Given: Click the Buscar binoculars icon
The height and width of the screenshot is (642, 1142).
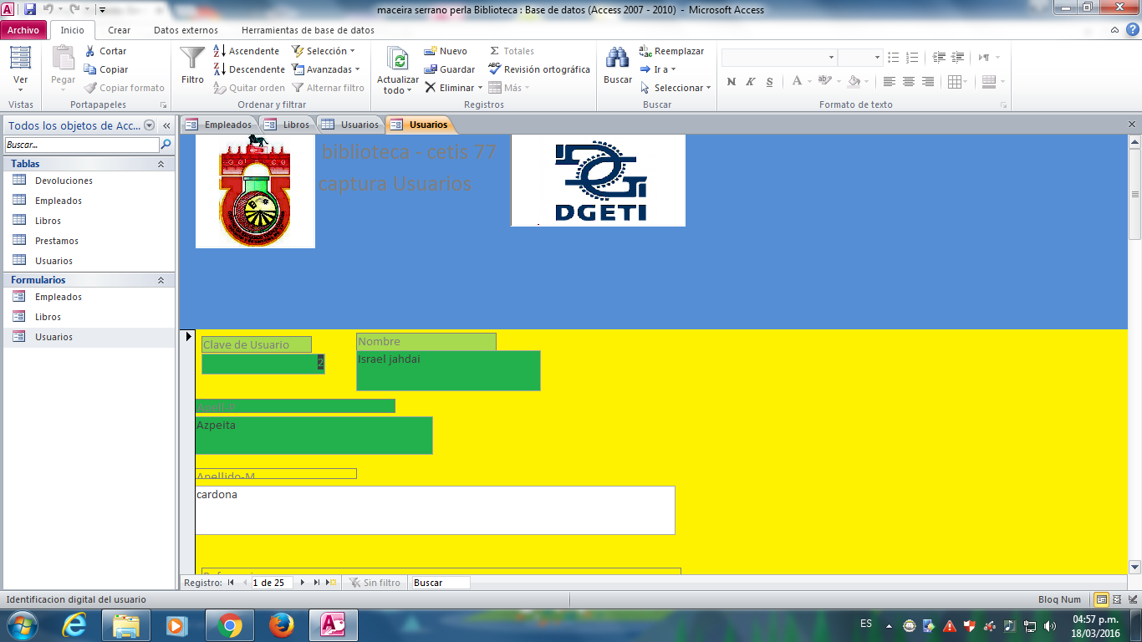Looking at the screenshot, I should click(x=618, y=59).
